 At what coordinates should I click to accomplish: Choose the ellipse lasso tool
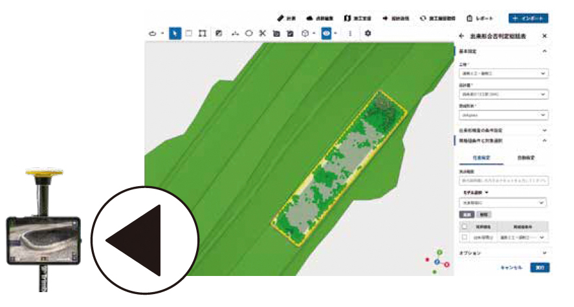[248, 33]
